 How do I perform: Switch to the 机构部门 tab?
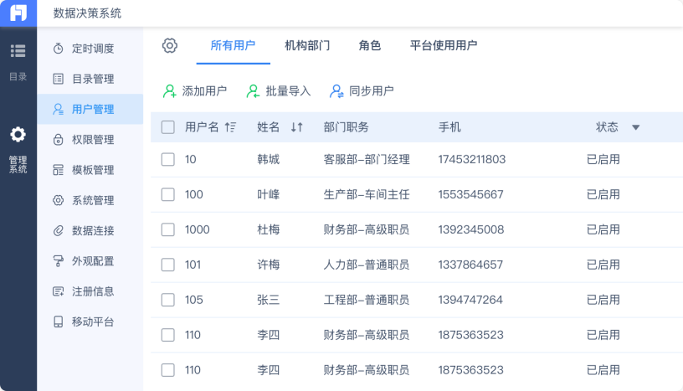point(307,46)
